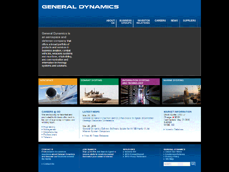
Task: Open the Marine Systems submarine image
Action: tap(181, 95)
